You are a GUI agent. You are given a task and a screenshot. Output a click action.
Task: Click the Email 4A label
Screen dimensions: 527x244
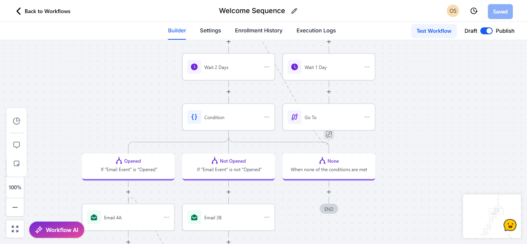(x=113, y=218)
